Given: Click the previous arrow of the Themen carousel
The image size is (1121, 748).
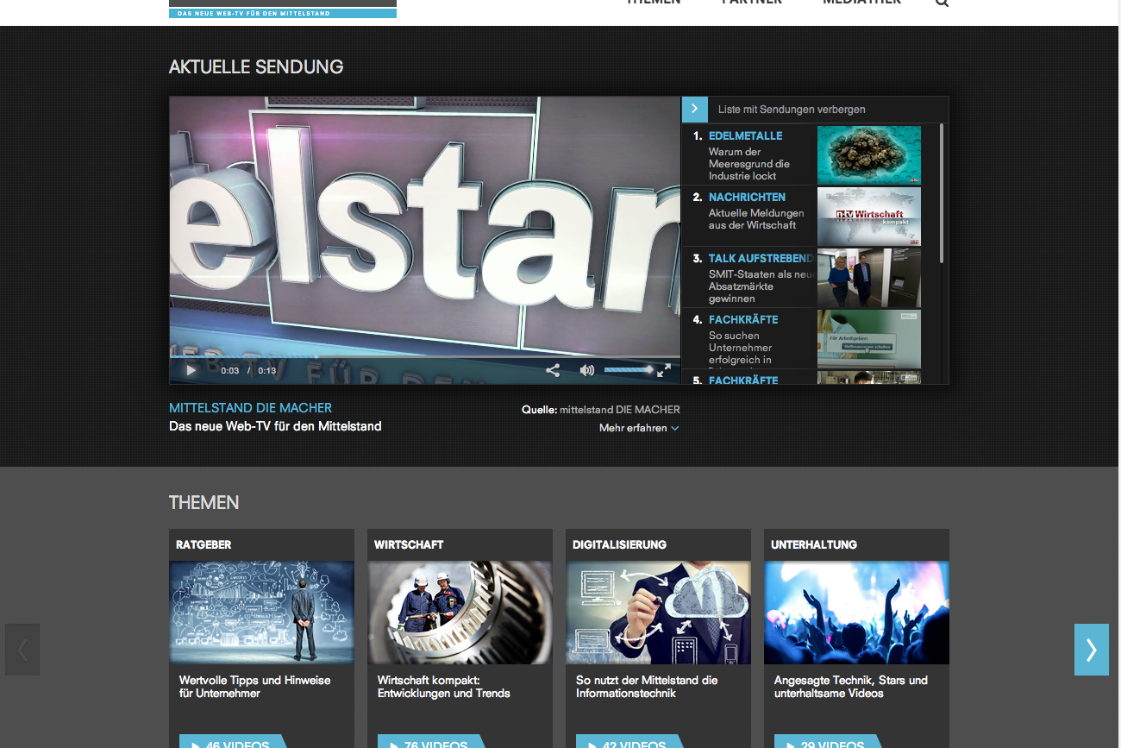Looking at the screenshot, I should pyautogui.click(x=22, y=649).
